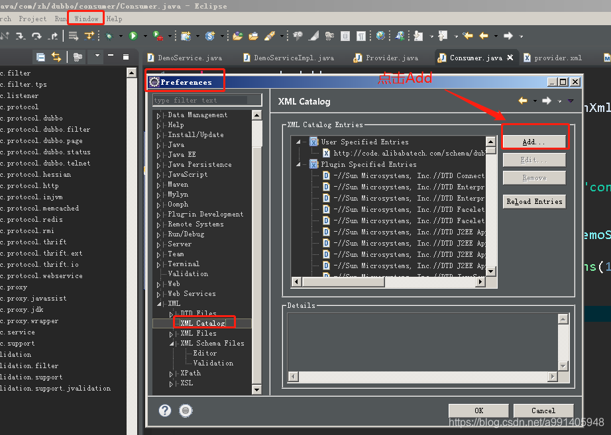Open the Project menu
This screenshot has width=611, height=435.
click(32, 19)
